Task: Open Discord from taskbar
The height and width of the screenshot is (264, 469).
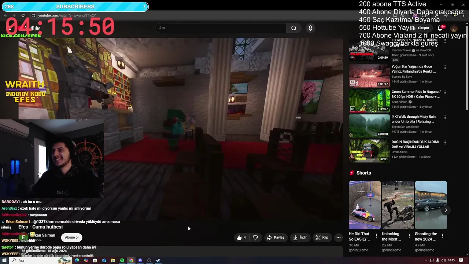Action: click(x=140, y=260)
